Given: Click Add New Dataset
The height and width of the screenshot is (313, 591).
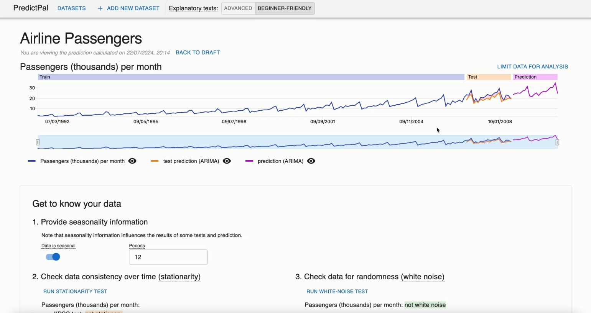Looking at the screenshot, I should point(133,8).
